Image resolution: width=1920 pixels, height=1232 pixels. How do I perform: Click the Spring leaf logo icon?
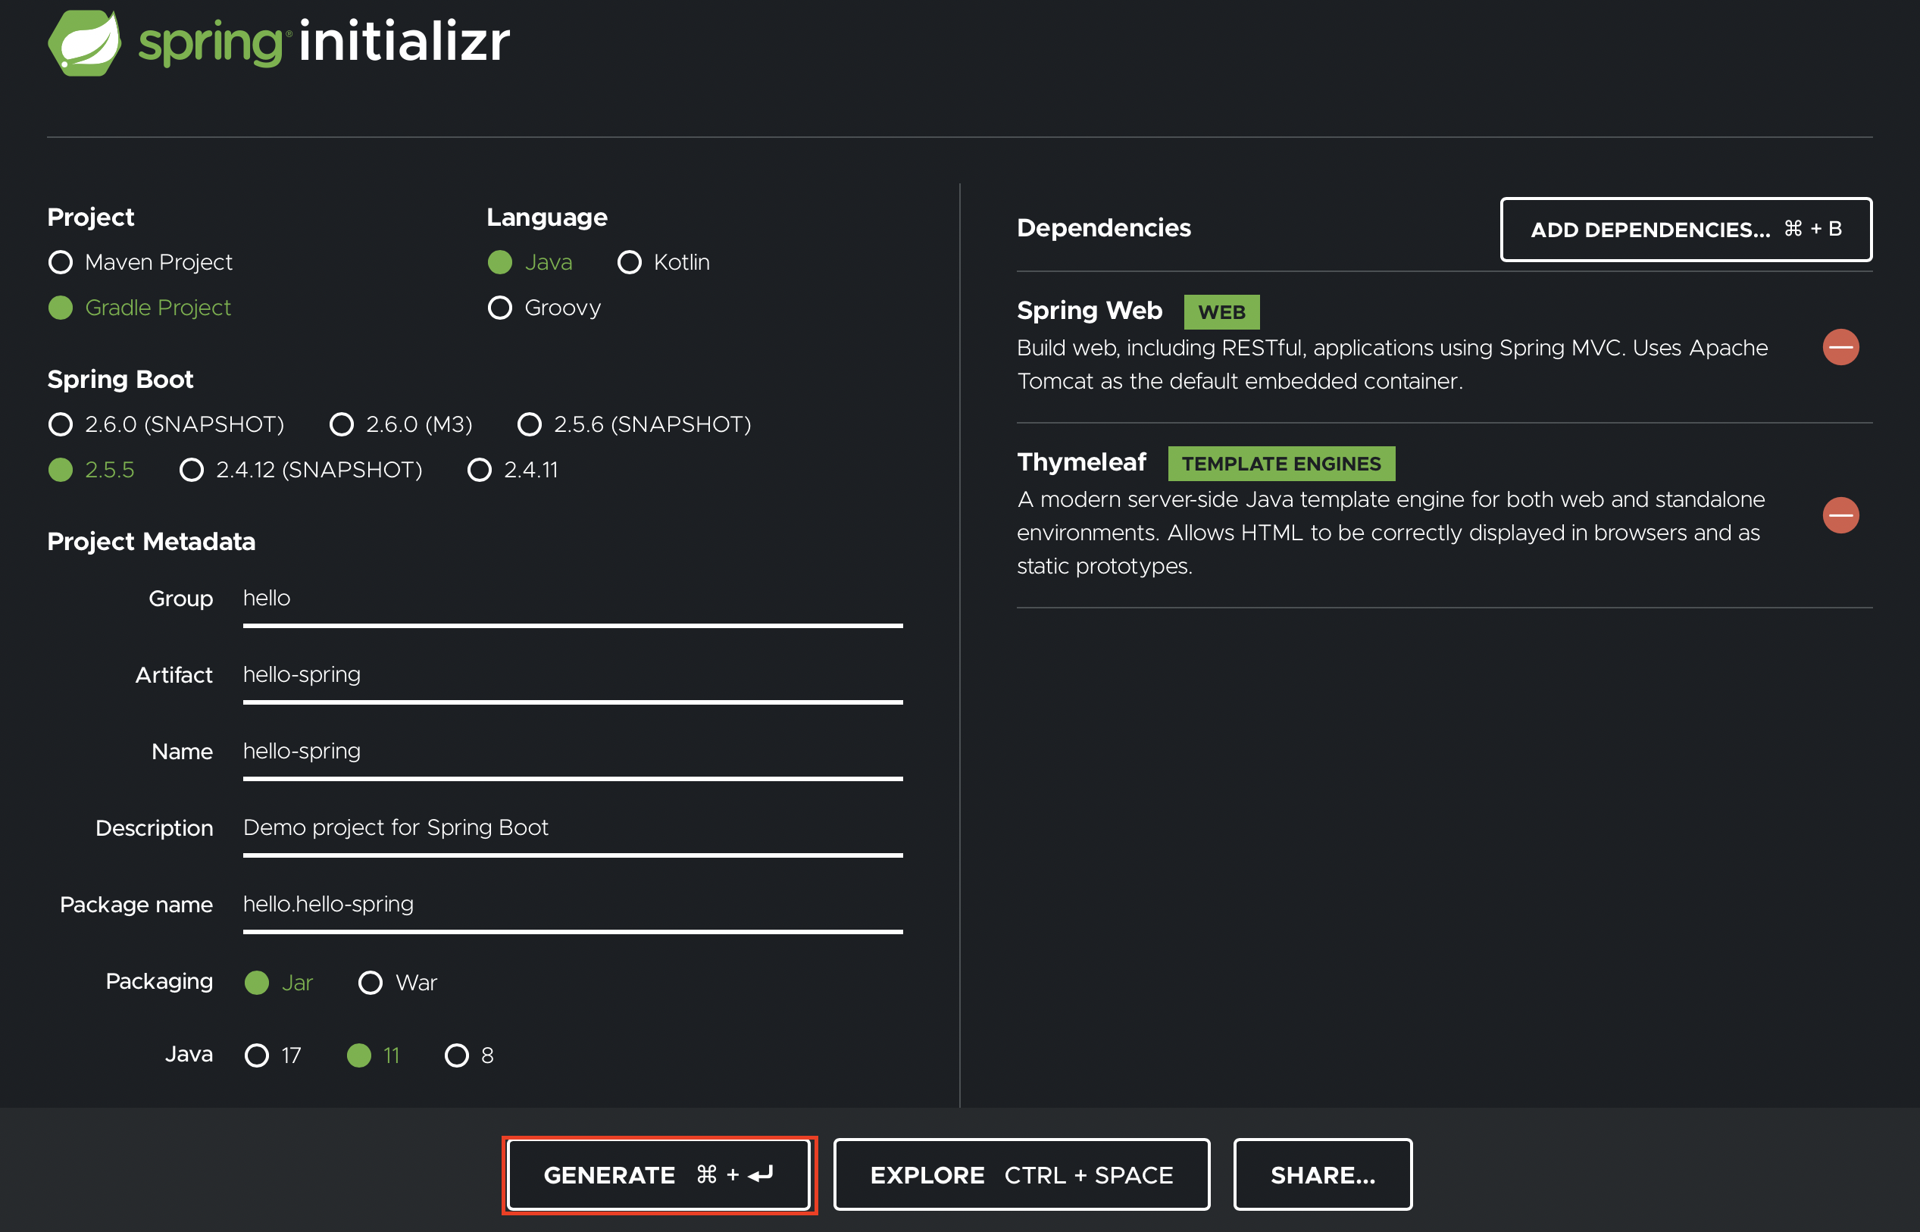[84, 42]
